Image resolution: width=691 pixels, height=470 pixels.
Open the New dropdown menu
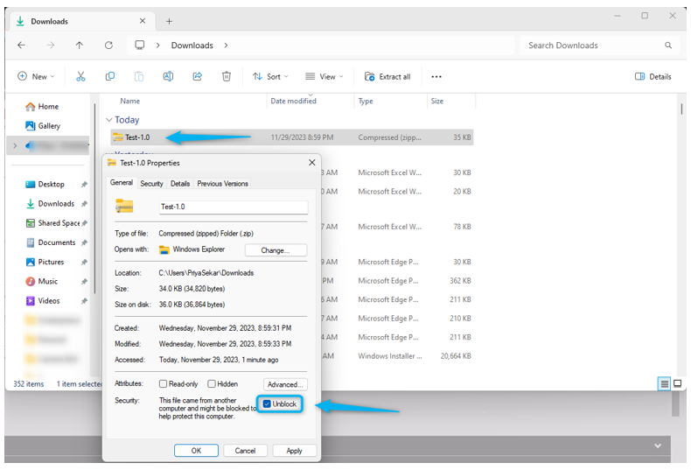click(36, 77)
